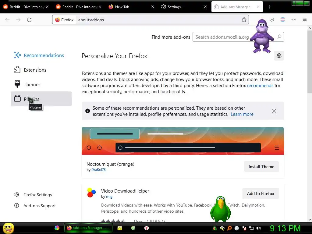The width and height of the screenshot is (312, 234).
Task: Click the 9:13 PM taskbar clock
Action: [285, 228]
